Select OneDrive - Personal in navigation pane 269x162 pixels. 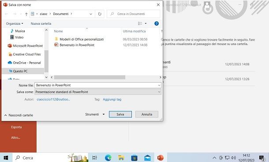pyautogui.click(x=24, y=63)
